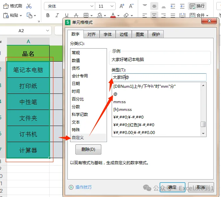Decrease font size with A- icon
The image size is (221, 197).
pyautogui.click(x=131, y=6)
